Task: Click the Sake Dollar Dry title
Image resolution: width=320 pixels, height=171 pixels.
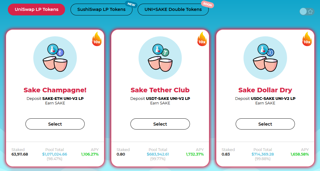Action: pyautogui.click(x=265, y=90)
